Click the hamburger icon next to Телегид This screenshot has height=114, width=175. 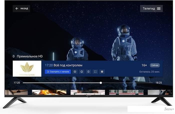(159, 8)
